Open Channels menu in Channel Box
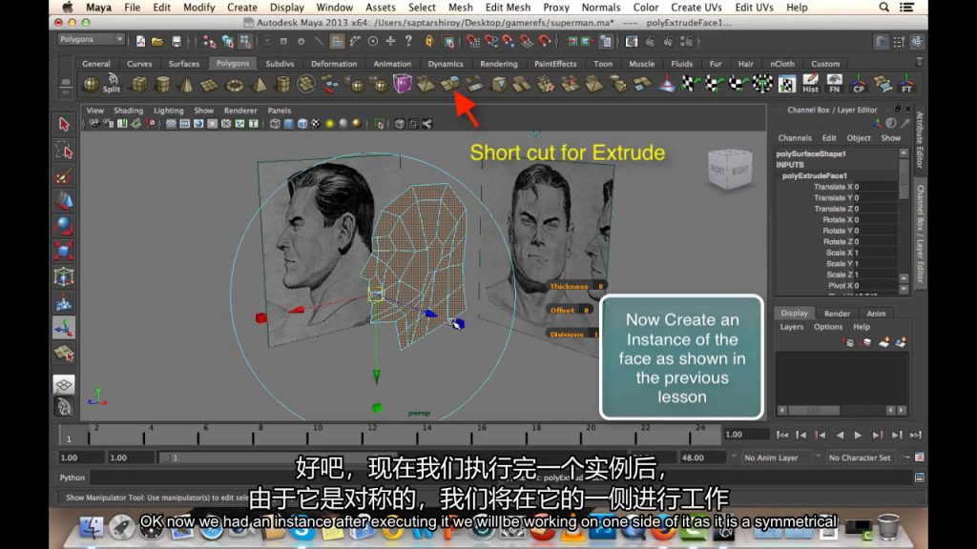 tap(795, 137)
